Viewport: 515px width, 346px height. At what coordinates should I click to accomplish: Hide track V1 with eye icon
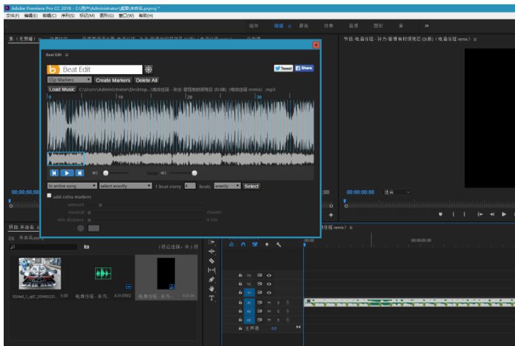[x=269, y=292]
